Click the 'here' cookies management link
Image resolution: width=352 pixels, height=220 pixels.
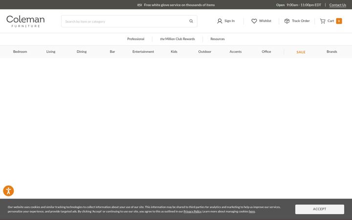pos(252,212)
